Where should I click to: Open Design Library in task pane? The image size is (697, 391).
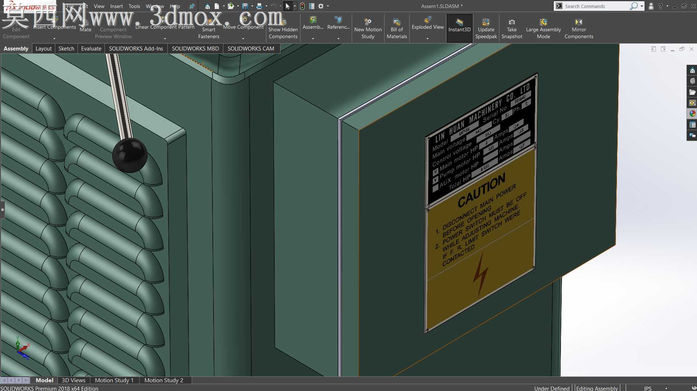(x=692, y=81)
